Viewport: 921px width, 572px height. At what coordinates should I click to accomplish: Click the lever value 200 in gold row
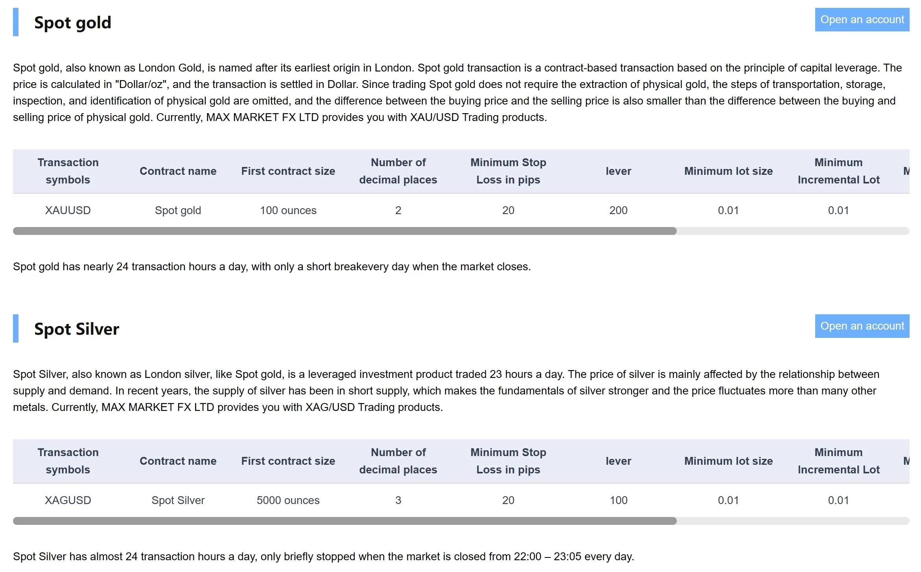coord(619,211)
